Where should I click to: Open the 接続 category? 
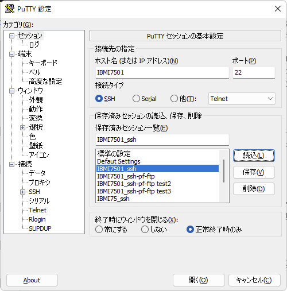click(25, 164)
